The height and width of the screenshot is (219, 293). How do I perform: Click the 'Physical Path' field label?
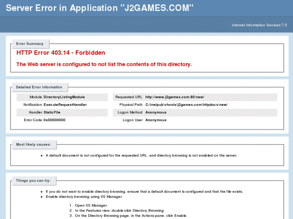tap(131, 105)
